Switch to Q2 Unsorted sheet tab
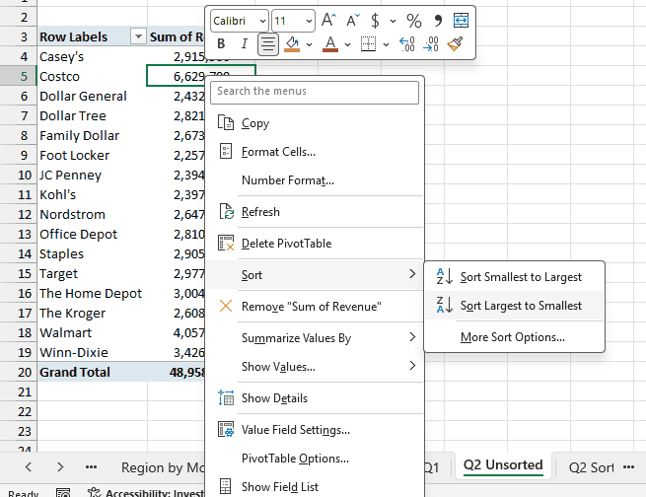Screen dimensions: 646x497 pyautogui.click(x=503, y=464)
